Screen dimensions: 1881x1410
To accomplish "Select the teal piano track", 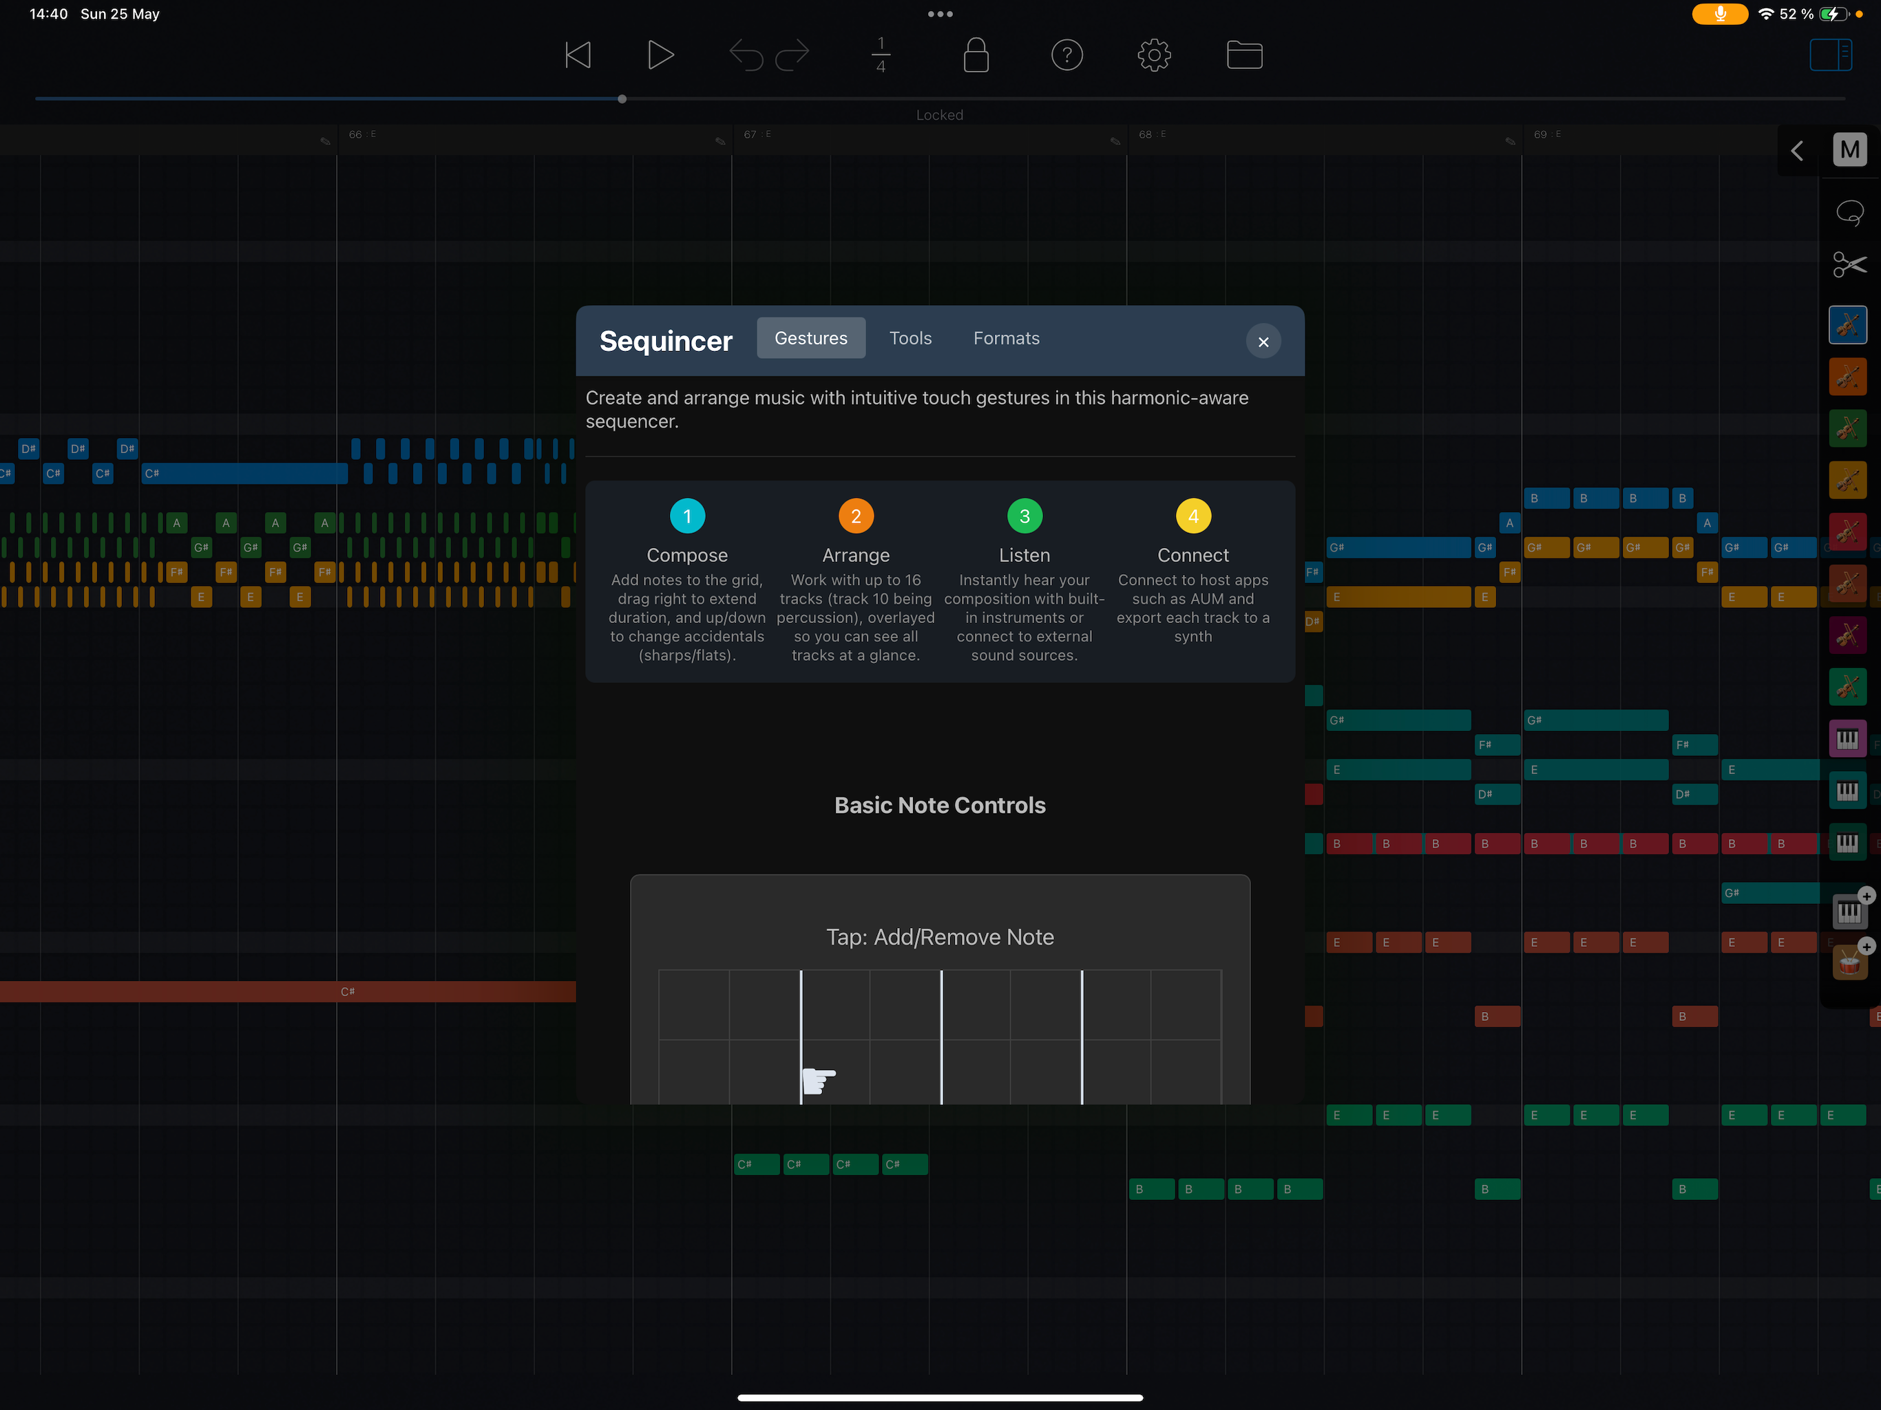I will pyautogui.click(x=1848, y=791).
